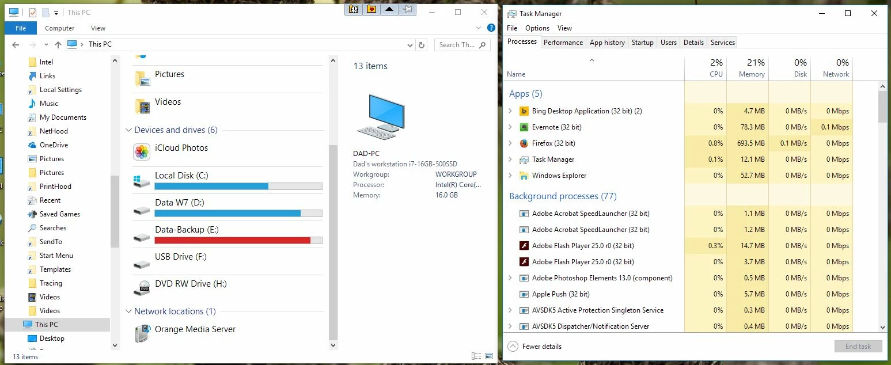Sort processes by the Network column
The height and width of the screenshot is (365, 891).
[x=832, y=69]
